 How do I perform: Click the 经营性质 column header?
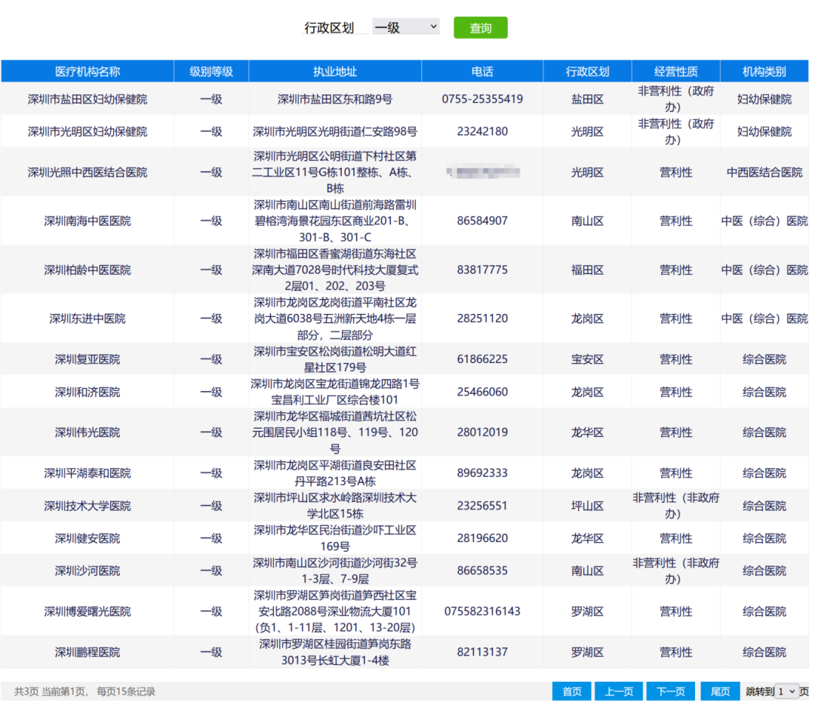coord(675,71)
